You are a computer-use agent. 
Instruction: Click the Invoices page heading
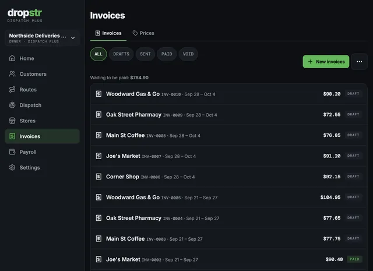pyautogui.click(x=107, y=16)
